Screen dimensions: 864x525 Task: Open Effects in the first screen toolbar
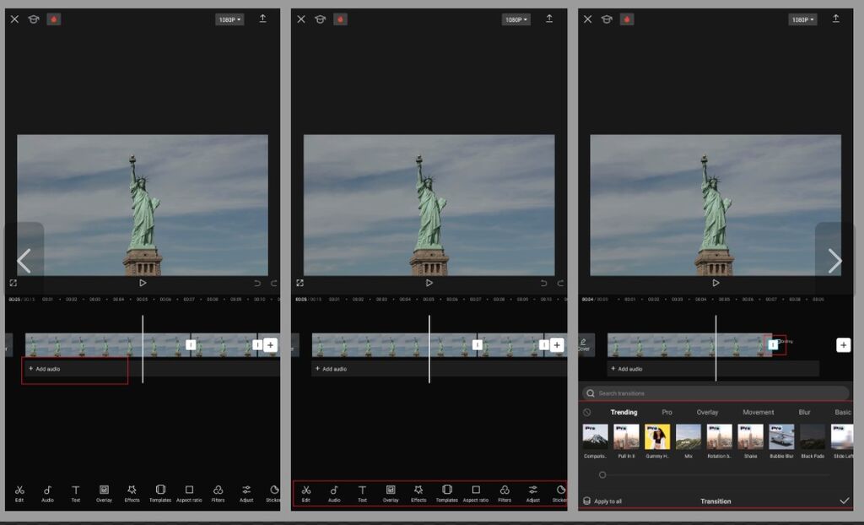pyautogui.click(x=132, y=493)
